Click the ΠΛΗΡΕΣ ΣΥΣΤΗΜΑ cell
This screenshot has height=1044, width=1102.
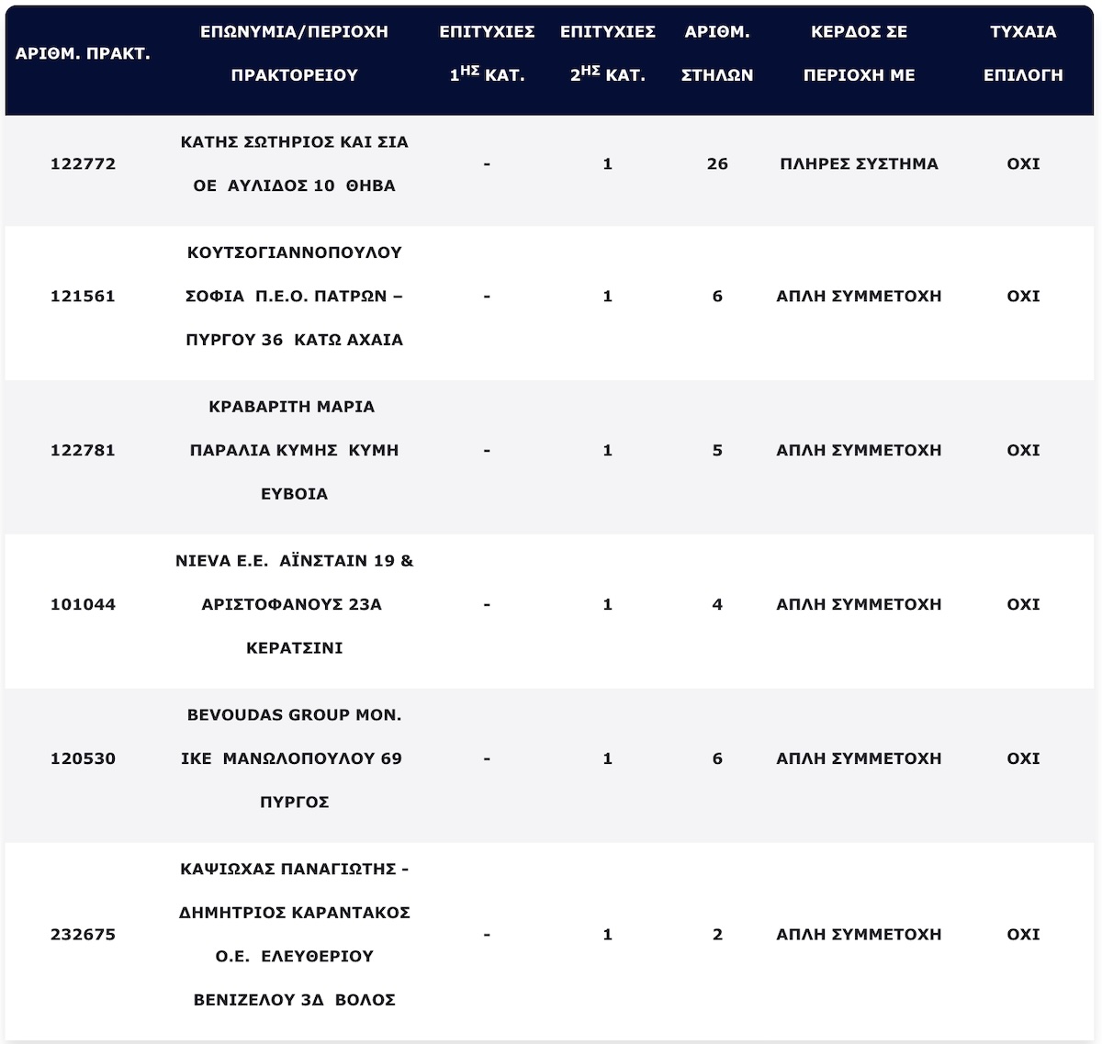(x=859, y=163)
